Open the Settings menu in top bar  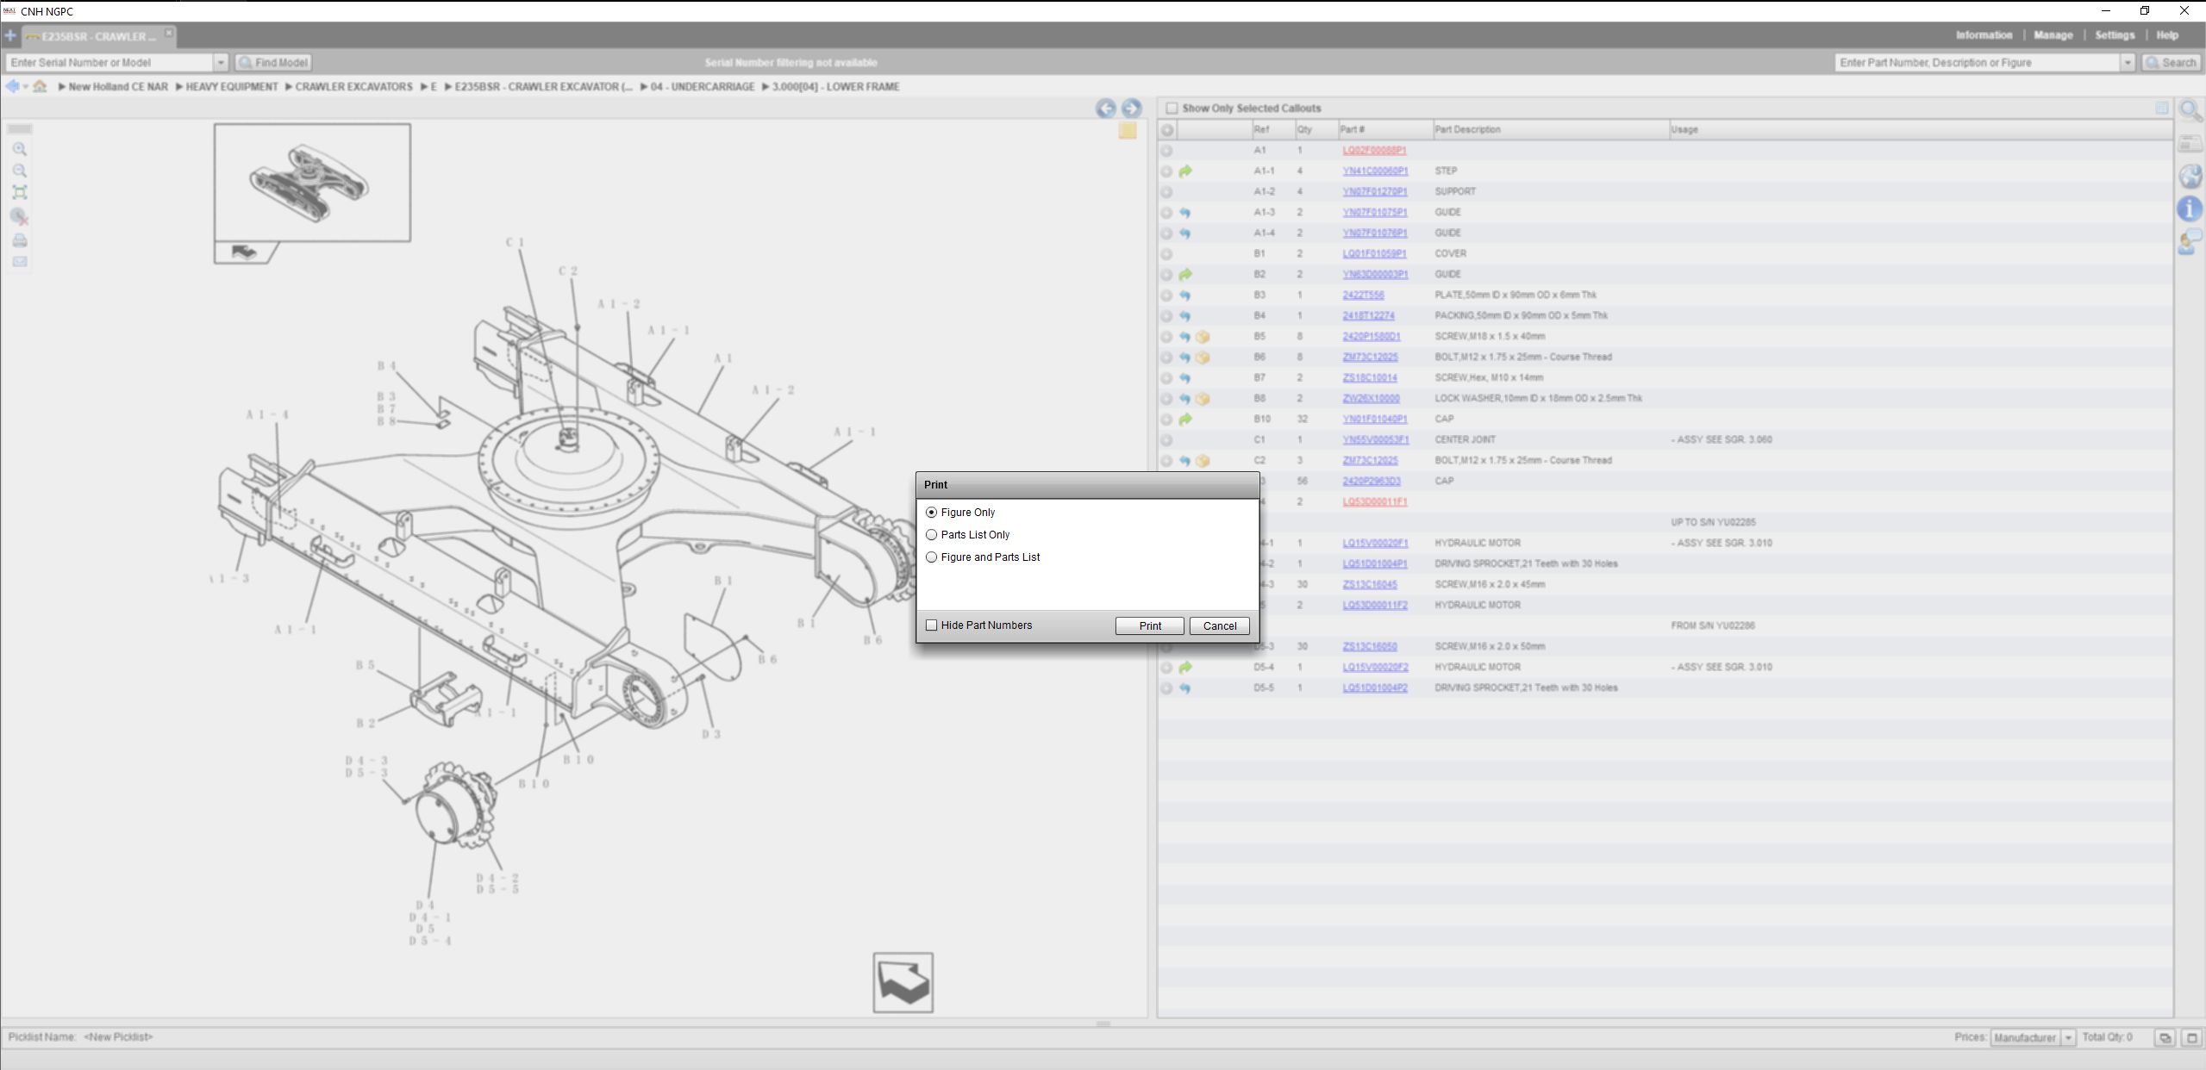click(x=2115, y=35)
